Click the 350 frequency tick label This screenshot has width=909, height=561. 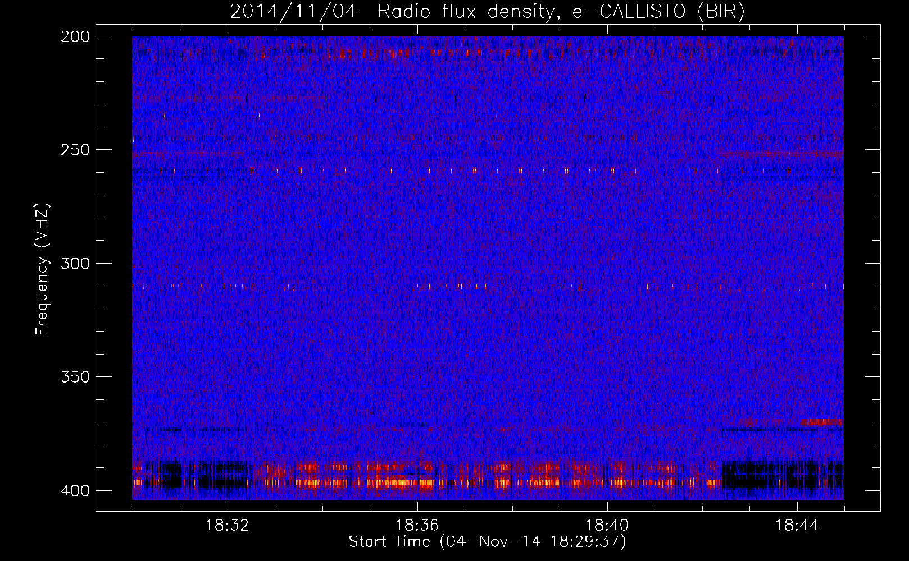[75, 376]
